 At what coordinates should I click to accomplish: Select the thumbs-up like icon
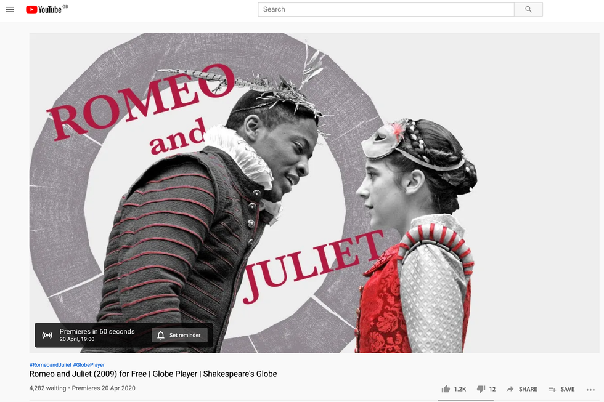pyautogui.click(x=446, y=389)
